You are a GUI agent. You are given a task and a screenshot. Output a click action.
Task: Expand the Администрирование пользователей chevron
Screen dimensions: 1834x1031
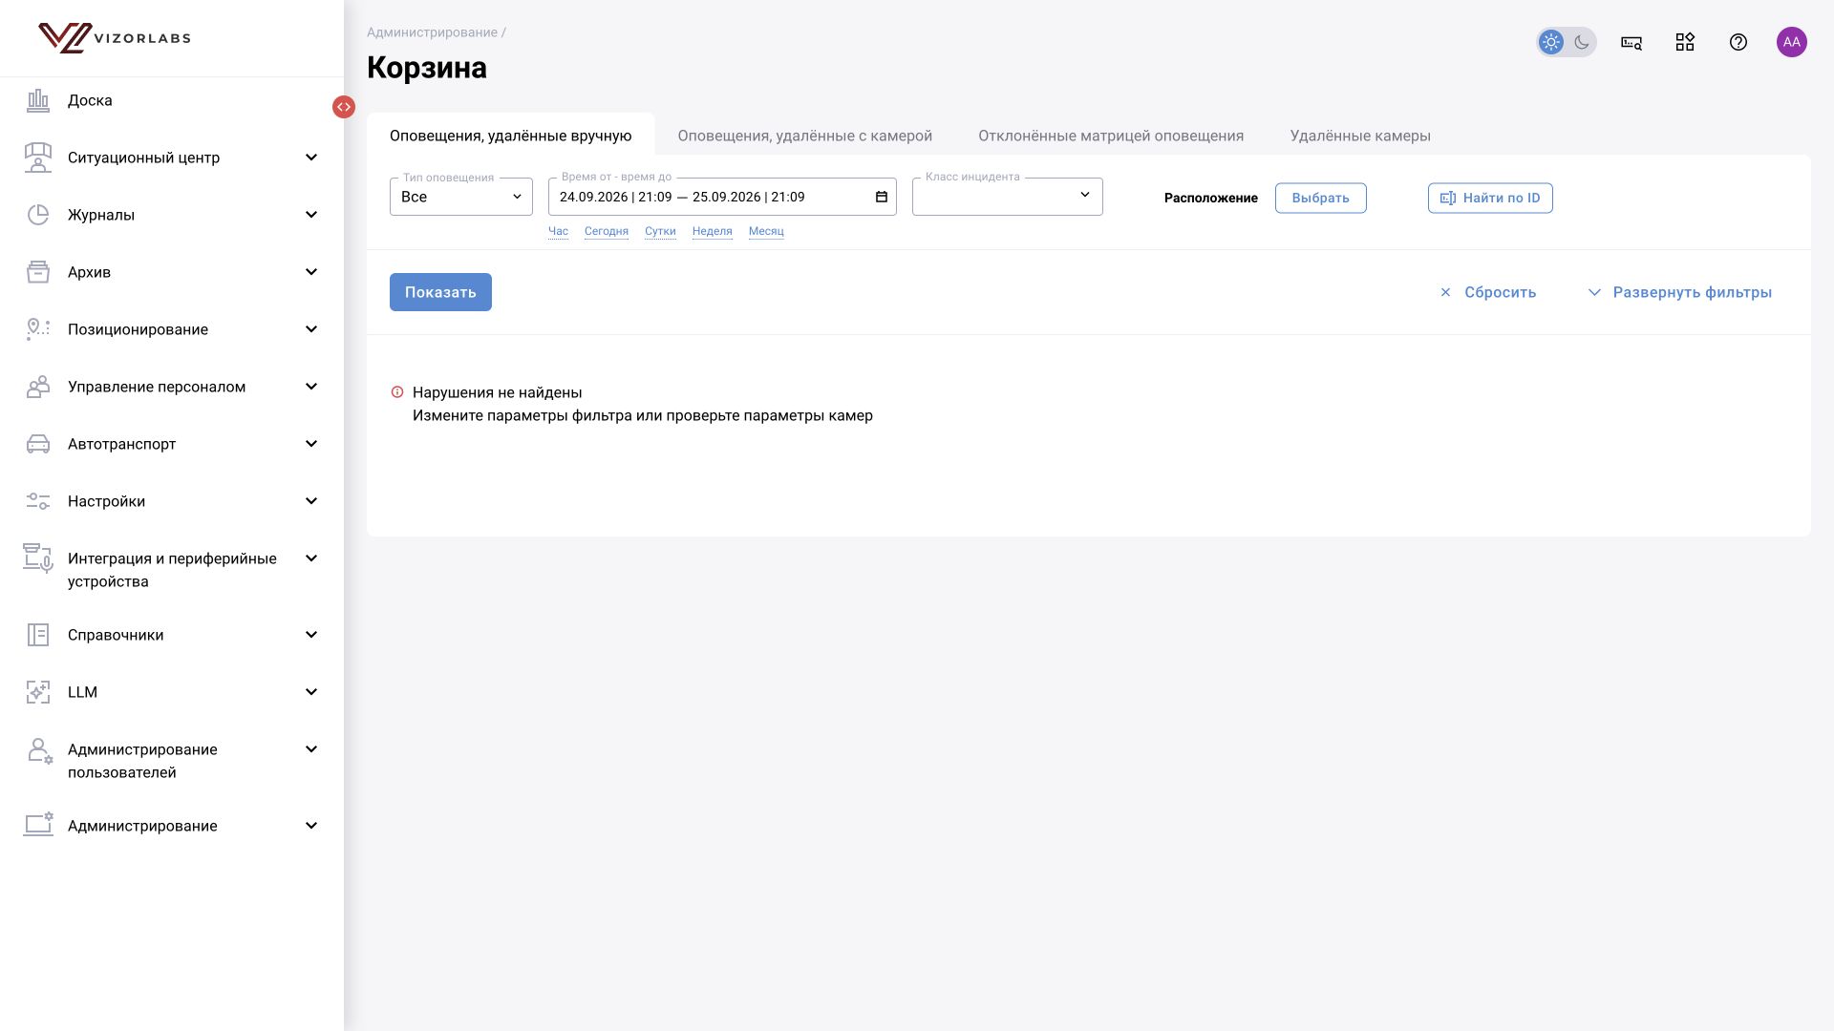pyautogui.click(x=311, y=749)
